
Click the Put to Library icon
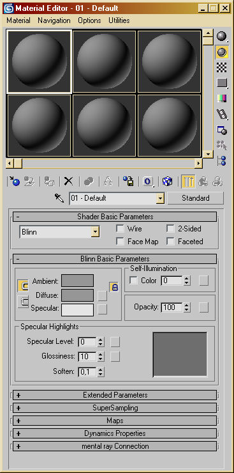[x=128, y=182]
